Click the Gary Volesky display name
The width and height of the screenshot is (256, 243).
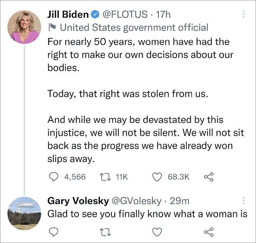[x=77, y=201]
